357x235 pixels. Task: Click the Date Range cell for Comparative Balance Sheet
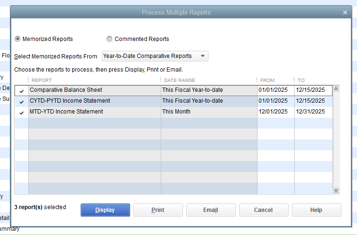coord(208,90)
